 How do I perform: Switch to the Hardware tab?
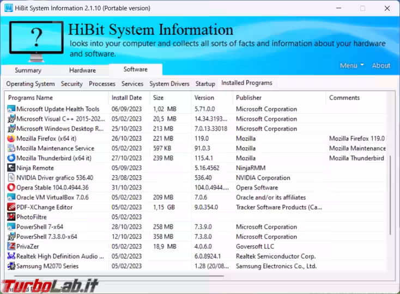[x=82, y=70]
